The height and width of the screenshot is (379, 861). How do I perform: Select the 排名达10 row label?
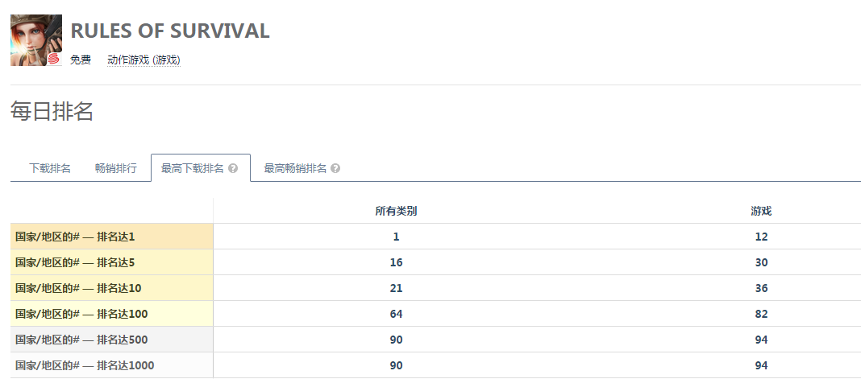click(x=111, y=288)
